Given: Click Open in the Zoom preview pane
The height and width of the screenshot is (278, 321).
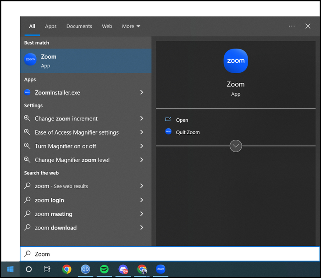Looking at the screenshot, I should (182, 120).
